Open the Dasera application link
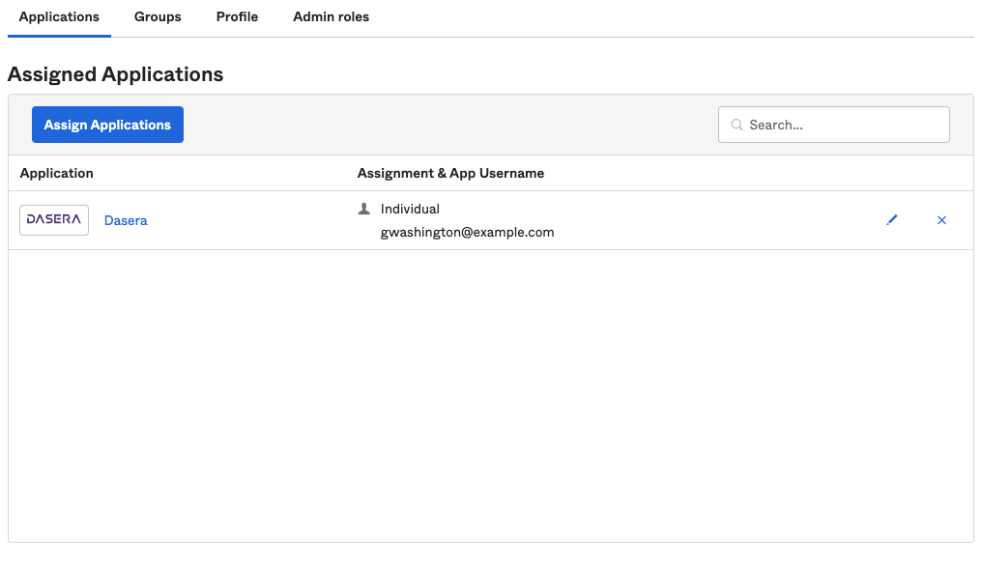Screen dimensions: 982x565 [126, 220]
